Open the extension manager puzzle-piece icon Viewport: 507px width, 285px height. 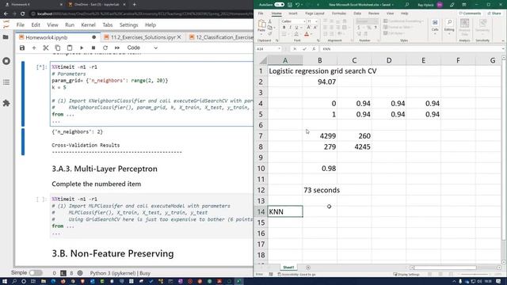[x=6, y=103]
